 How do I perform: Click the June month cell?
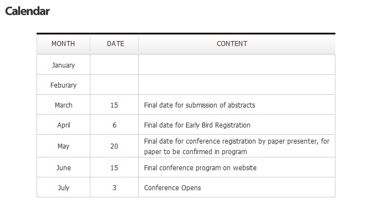point(63,167)
